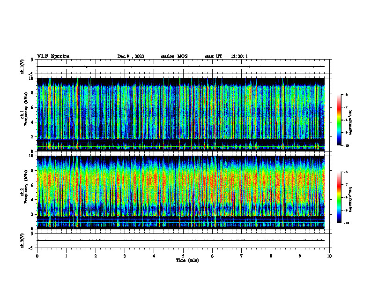Click the "Time (min)" x-axis label
The image size is (371, 287).
[x=187, y=260]
